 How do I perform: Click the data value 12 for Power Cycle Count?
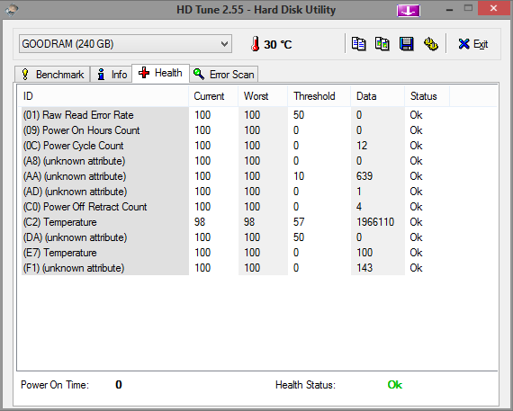coord(362,146)
